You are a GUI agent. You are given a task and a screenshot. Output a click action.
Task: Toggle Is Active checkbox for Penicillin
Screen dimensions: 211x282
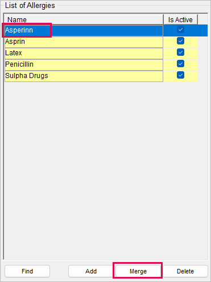[180, 64]
